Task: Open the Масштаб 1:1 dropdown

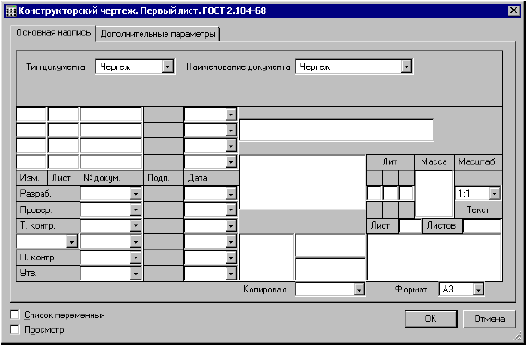Action: tap(495, 193)
